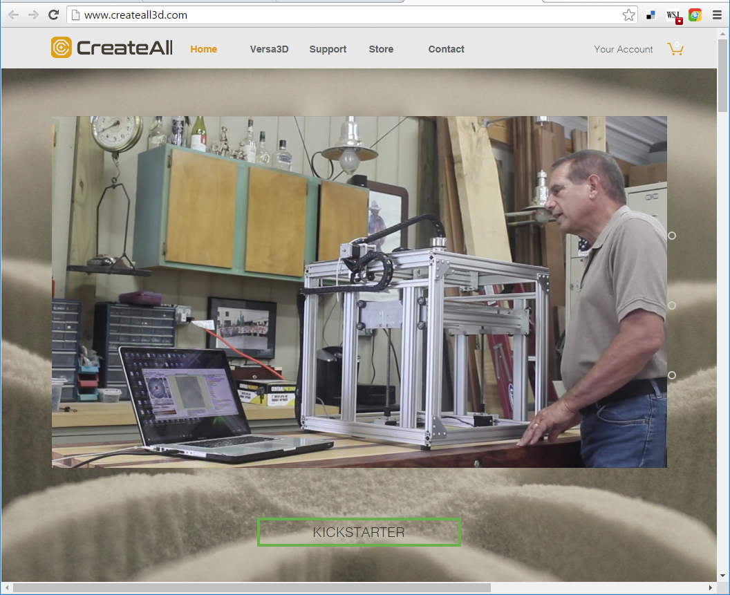The width and height of the screenshot is (730, 595).
Task: Click the horizontal scrollbar right arrow
Action: coord(711,587)
